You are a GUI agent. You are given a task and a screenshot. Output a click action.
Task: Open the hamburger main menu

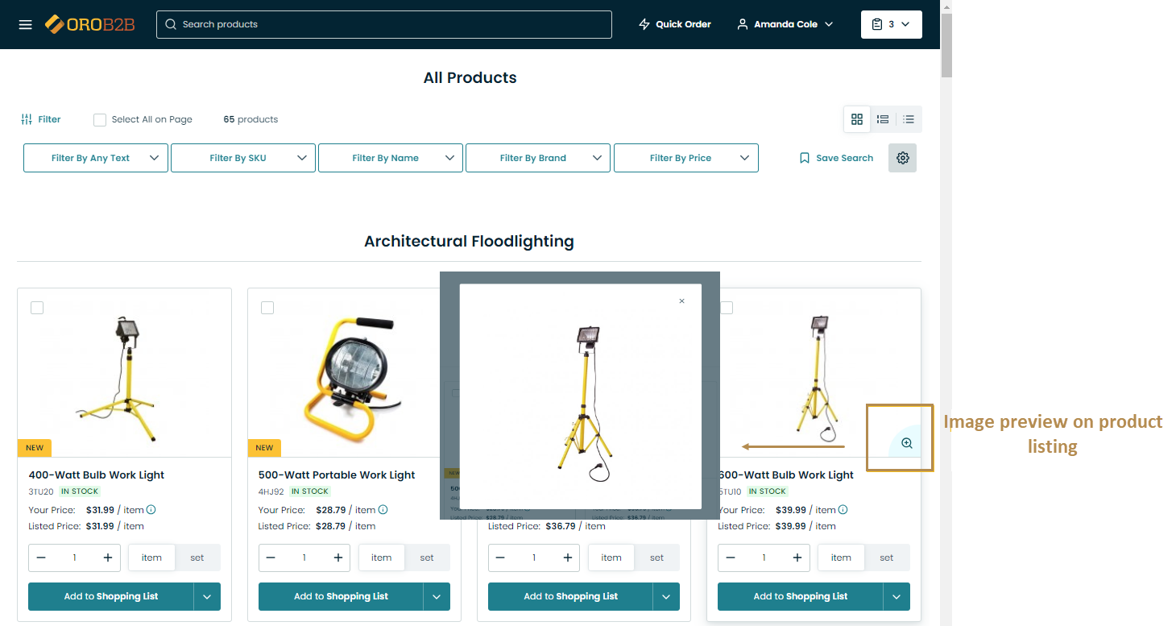26,24
